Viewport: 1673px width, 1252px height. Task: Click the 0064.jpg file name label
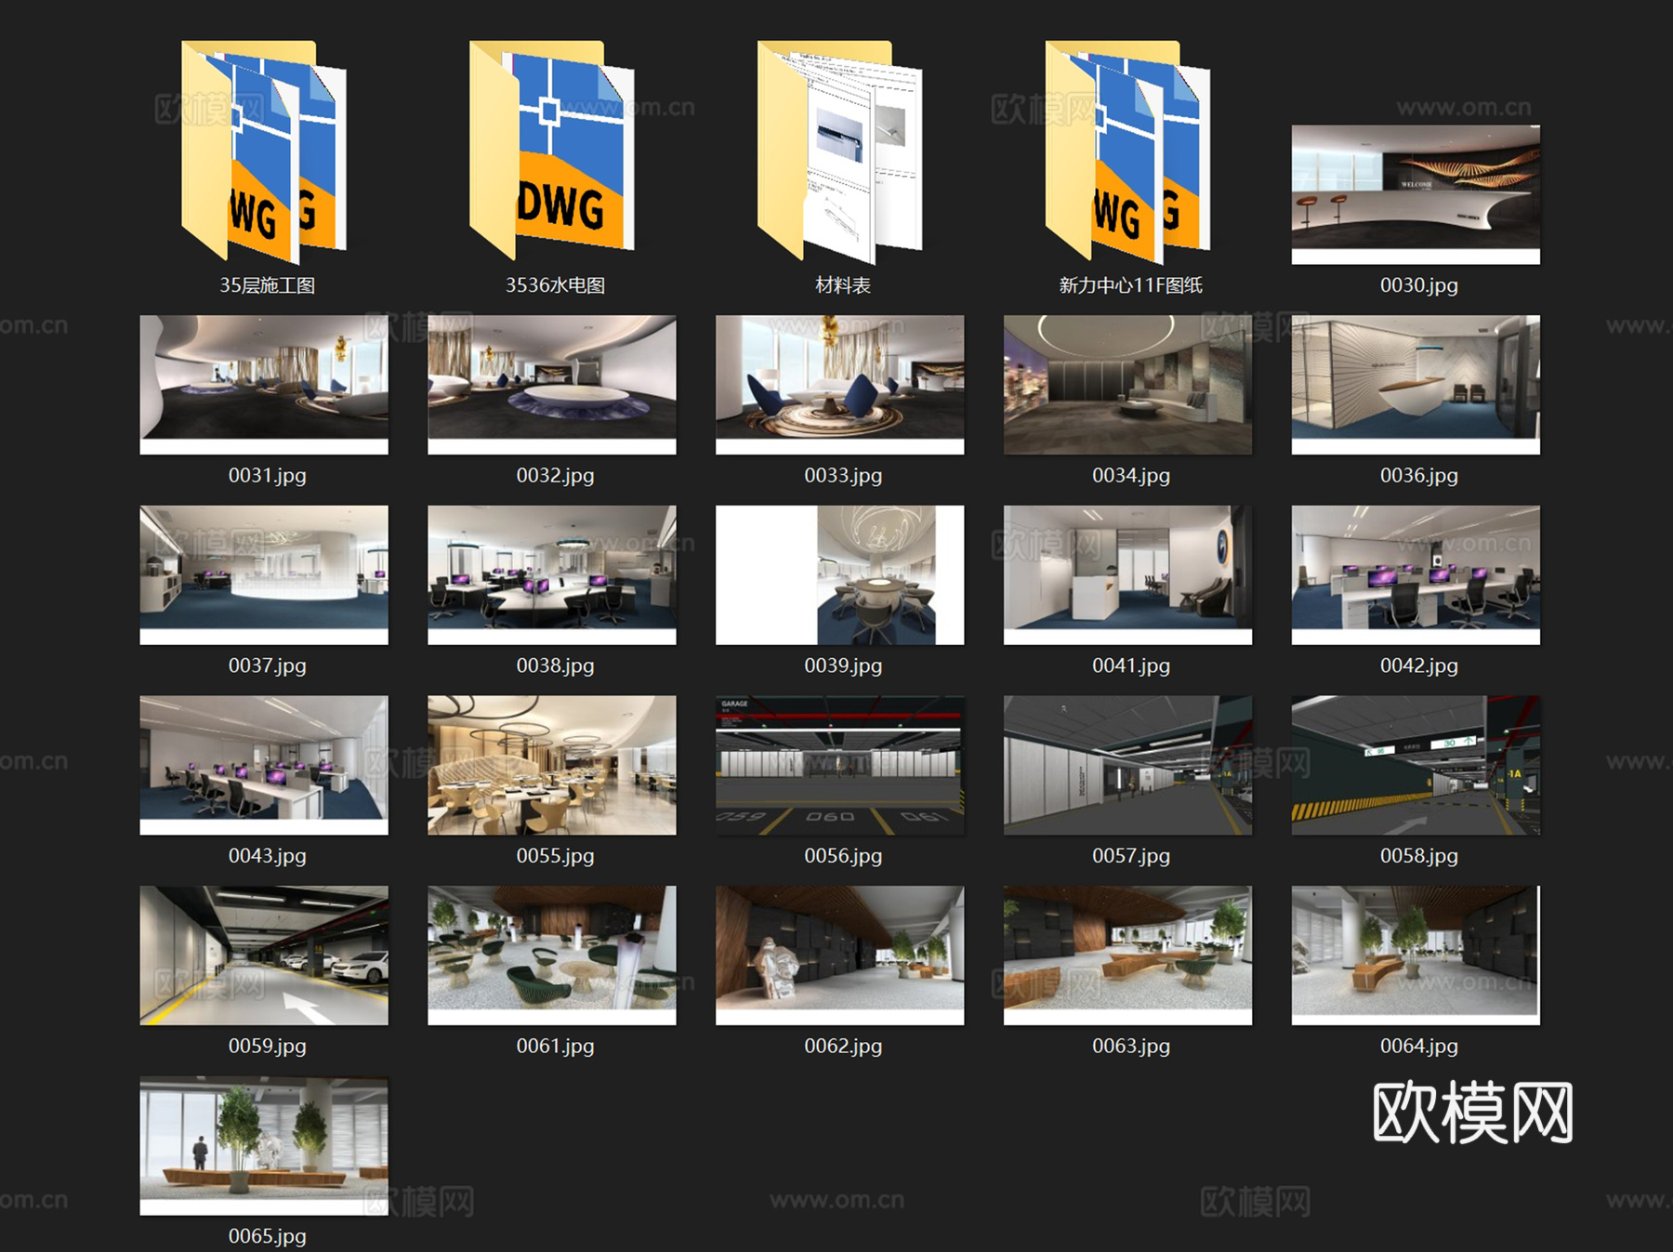pos(1419,1047)
